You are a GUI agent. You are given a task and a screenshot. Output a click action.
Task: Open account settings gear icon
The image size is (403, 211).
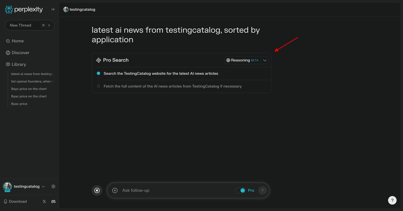[54, 186]
